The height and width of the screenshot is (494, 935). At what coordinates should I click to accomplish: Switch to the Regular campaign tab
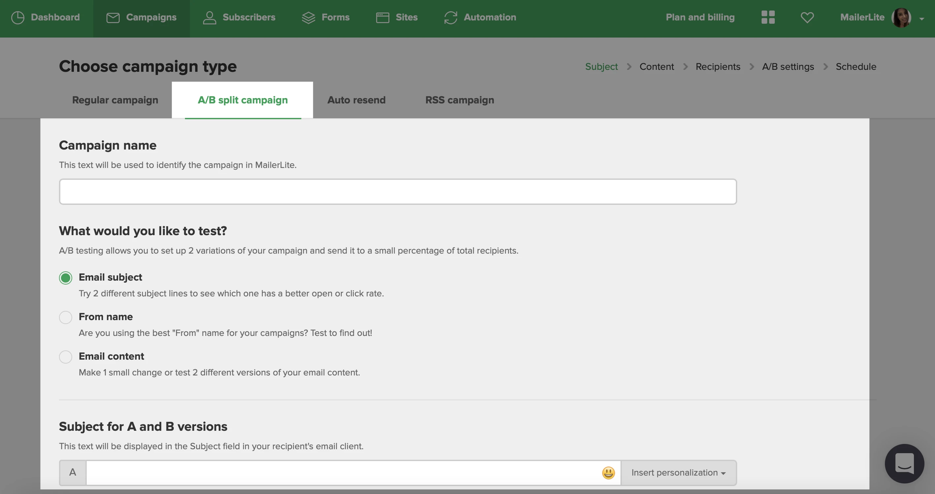coord(115,100)
